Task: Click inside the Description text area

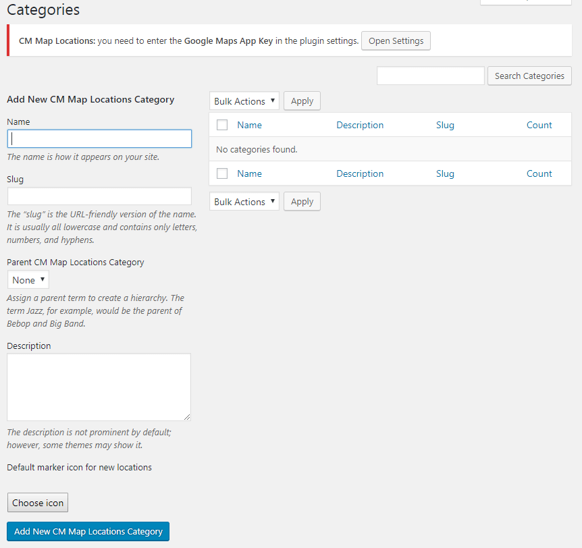Action: (x=99, y=387)
